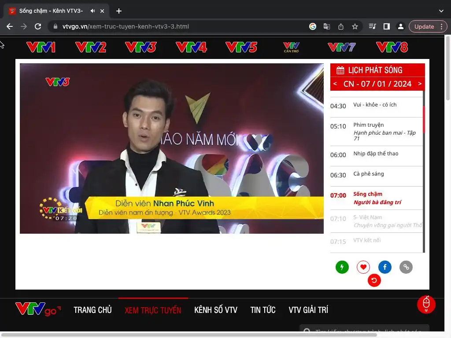Image resolution: width=451 pixels, height=338 pixels.
Task: Open a new browser tab
Action: 119,11
